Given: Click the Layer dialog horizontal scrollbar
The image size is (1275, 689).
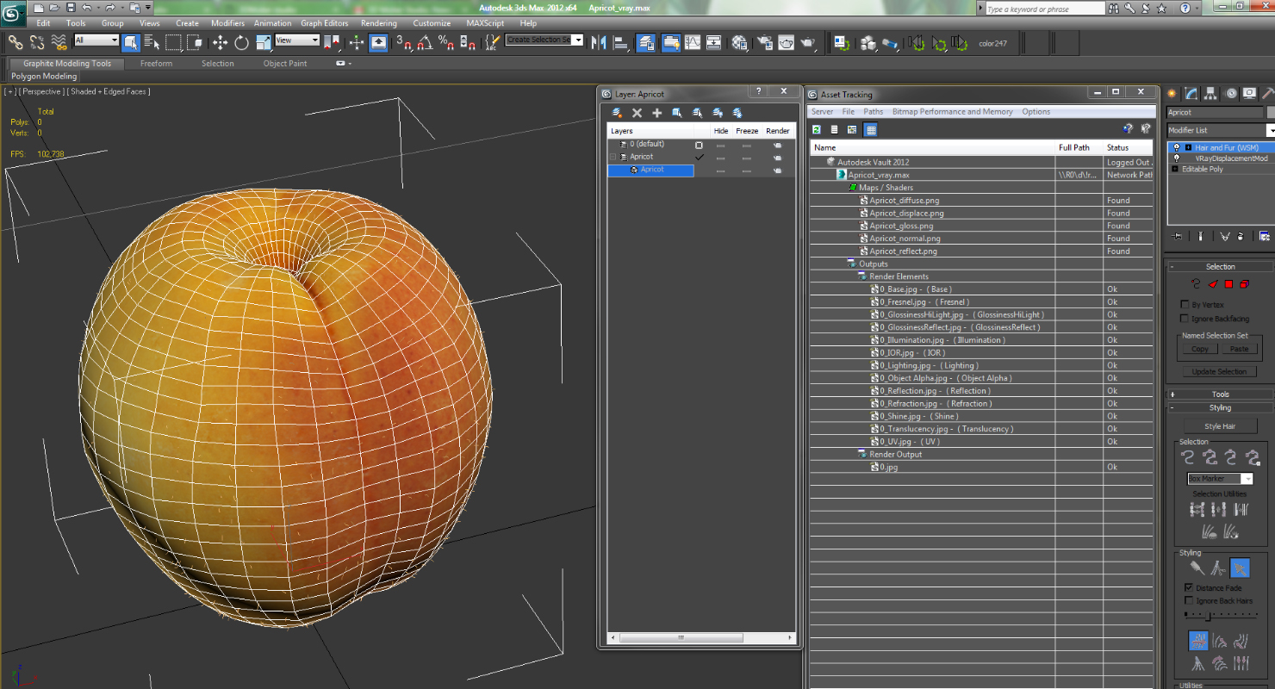Looking at the screenshot, I should coord(681,638).
